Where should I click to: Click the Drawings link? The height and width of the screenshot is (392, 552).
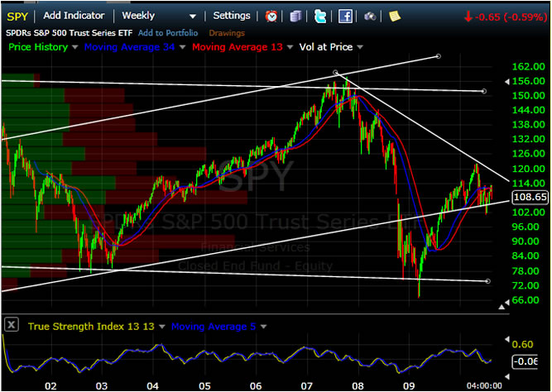(x=226, y=32)
